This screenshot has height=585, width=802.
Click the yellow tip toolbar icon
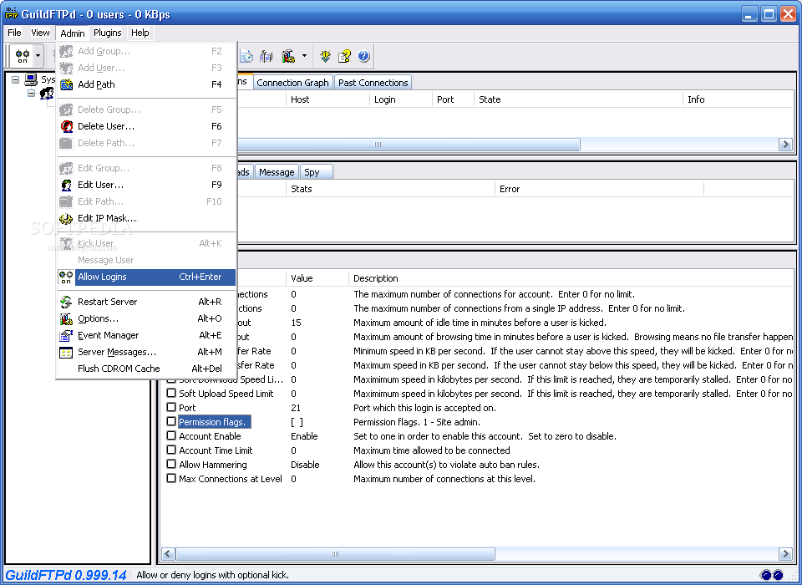[x=325, y=56]
